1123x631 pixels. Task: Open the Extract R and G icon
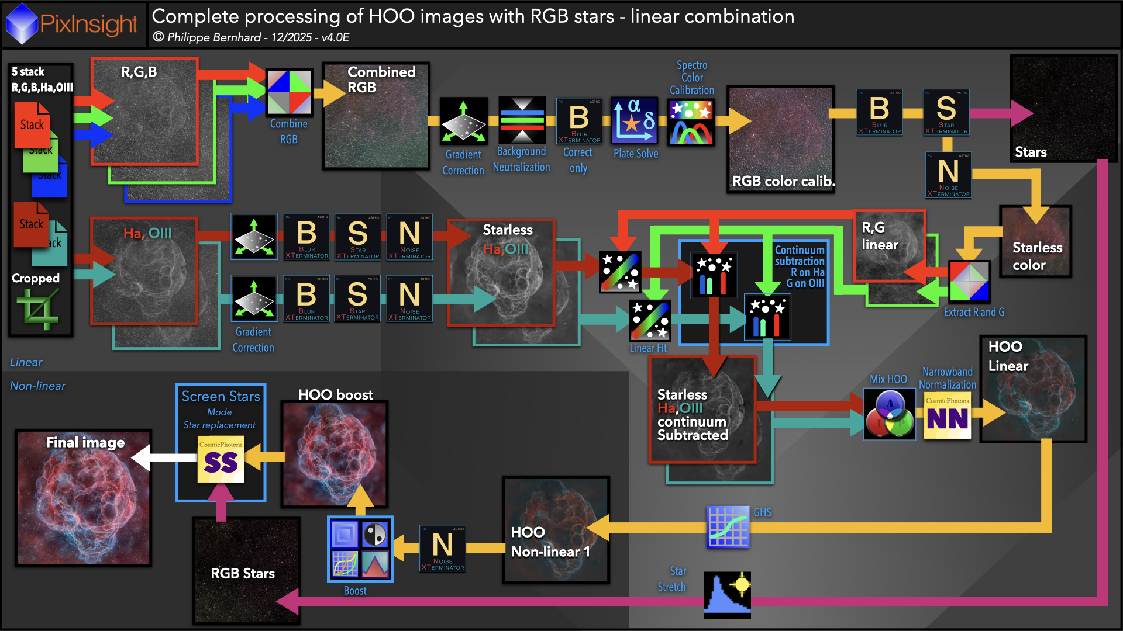(969, 281)
